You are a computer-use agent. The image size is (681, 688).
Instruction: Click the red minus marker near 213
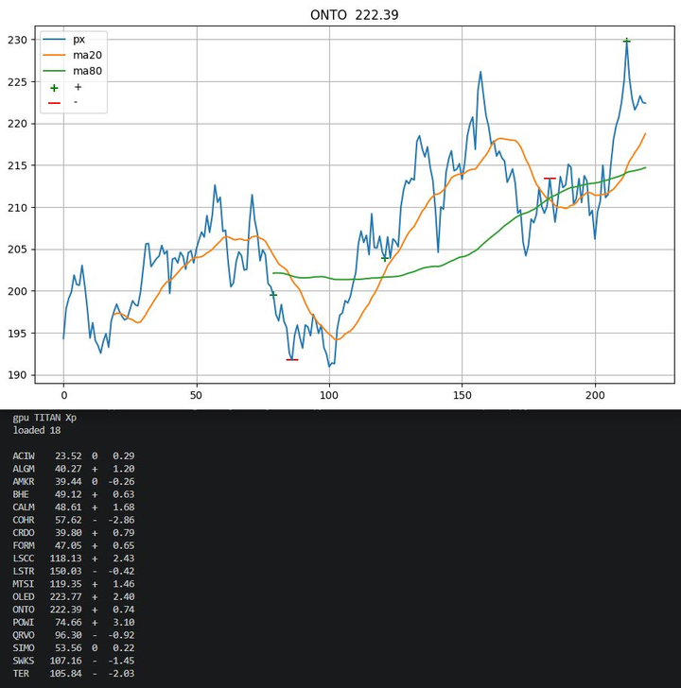click(550, 179)
